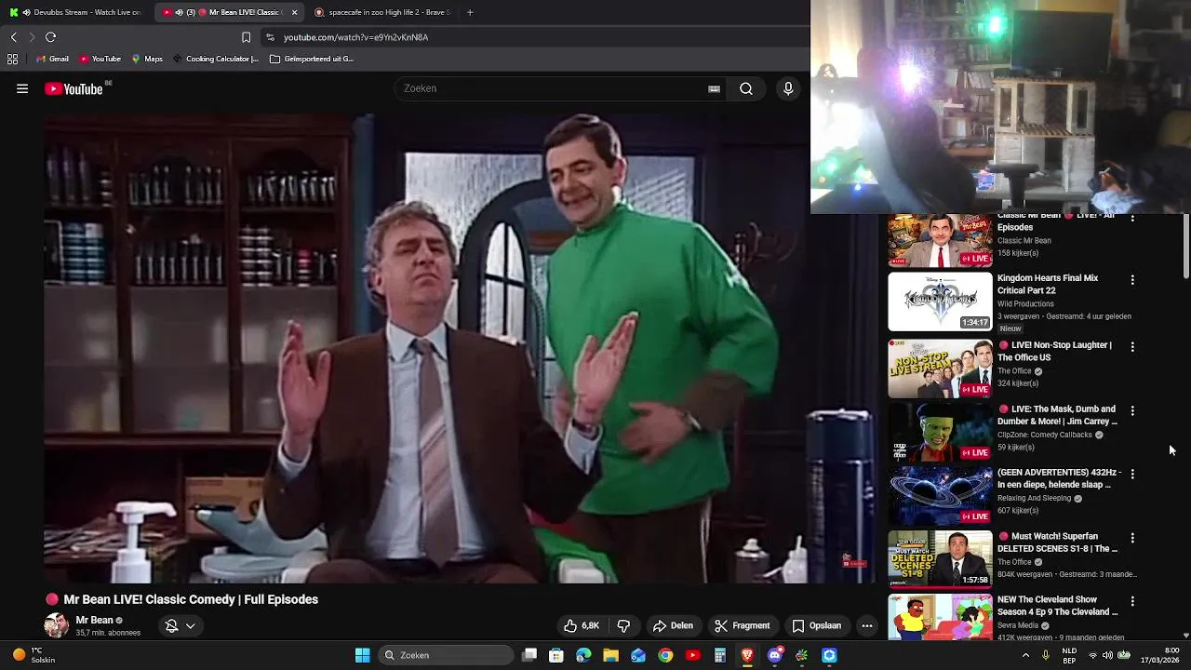
Task: Create a clip with Fragment button
Action: pos(742,625)
